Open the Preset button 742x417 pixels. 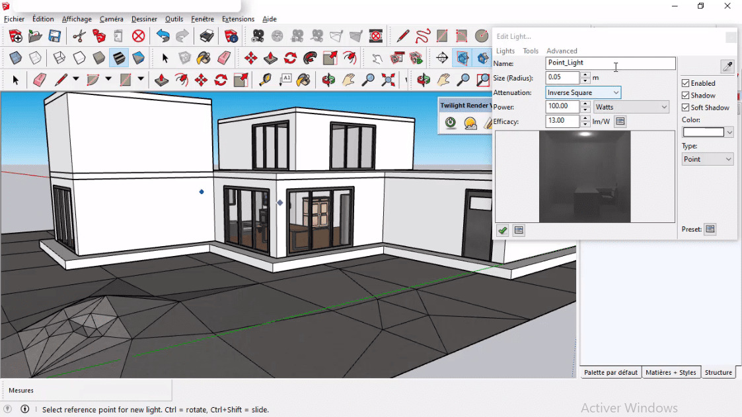710,228
